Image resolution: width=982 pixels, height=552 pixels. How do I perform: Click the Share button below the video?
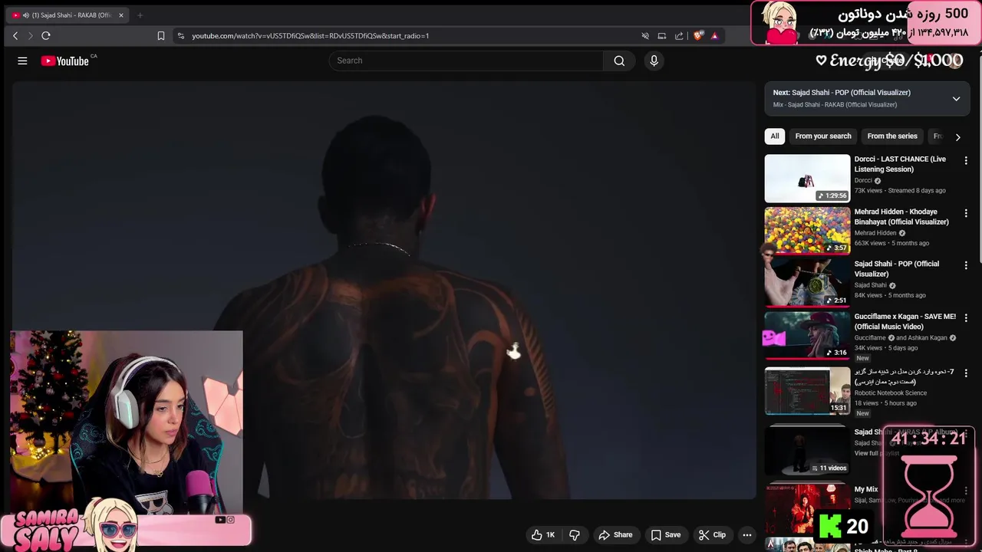click(615, 535)
